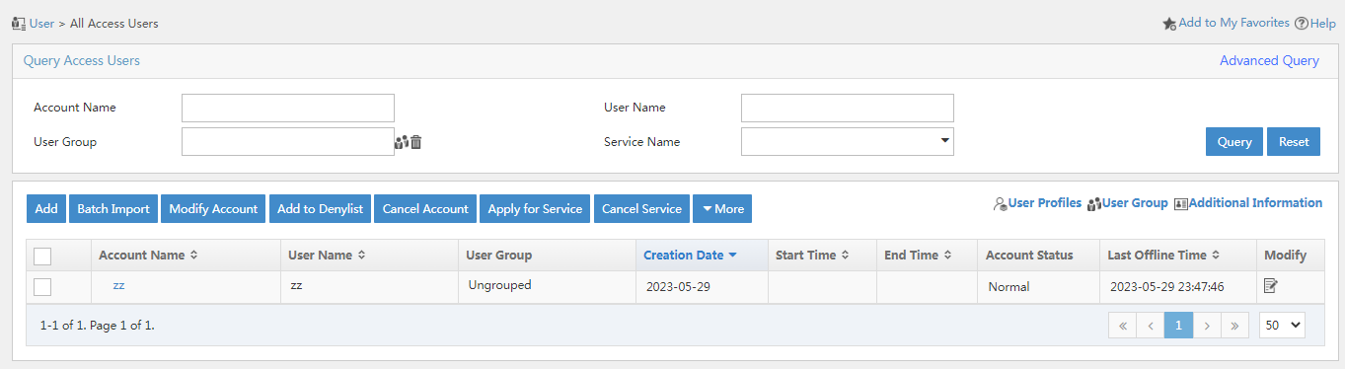Click the Query button
This screenshot has width=1345, height=369.
1234,141
